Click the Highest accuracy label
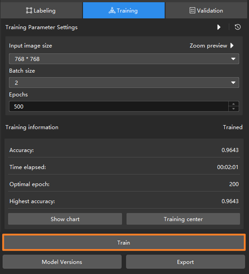Screen dimensions: 249x274 32,201
